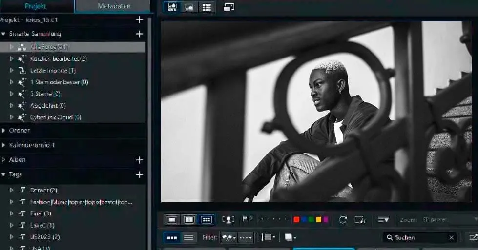Viewport: 478px width, 250px height.
Task: Click the export icon beside search box
Action: (472, 237)
